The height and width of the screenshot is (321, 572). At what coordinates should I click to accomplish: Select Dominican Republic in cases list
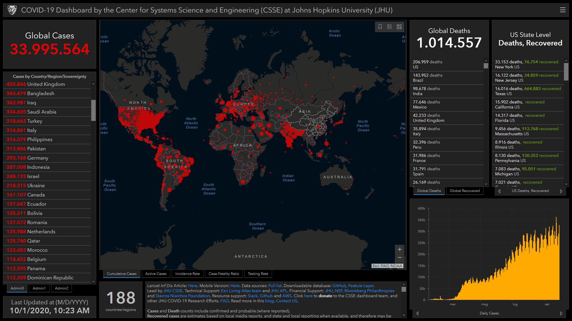click(x=47, y=278)
